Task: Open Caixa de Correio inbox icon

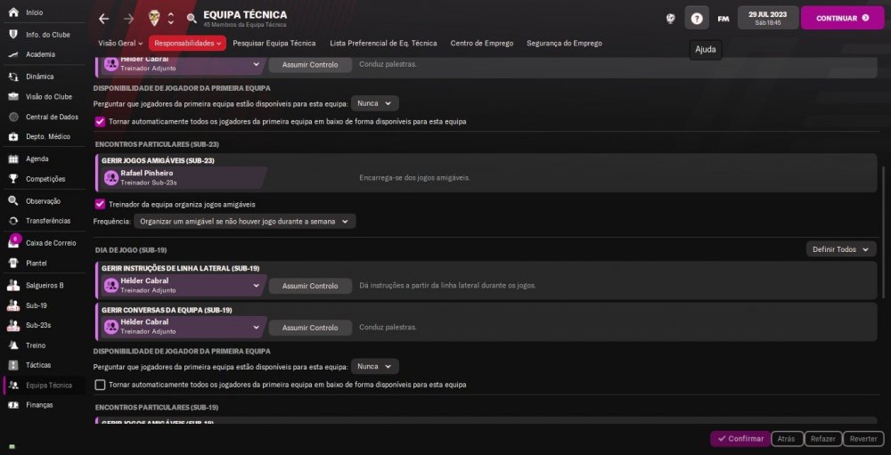Action: tap(13, 242)
